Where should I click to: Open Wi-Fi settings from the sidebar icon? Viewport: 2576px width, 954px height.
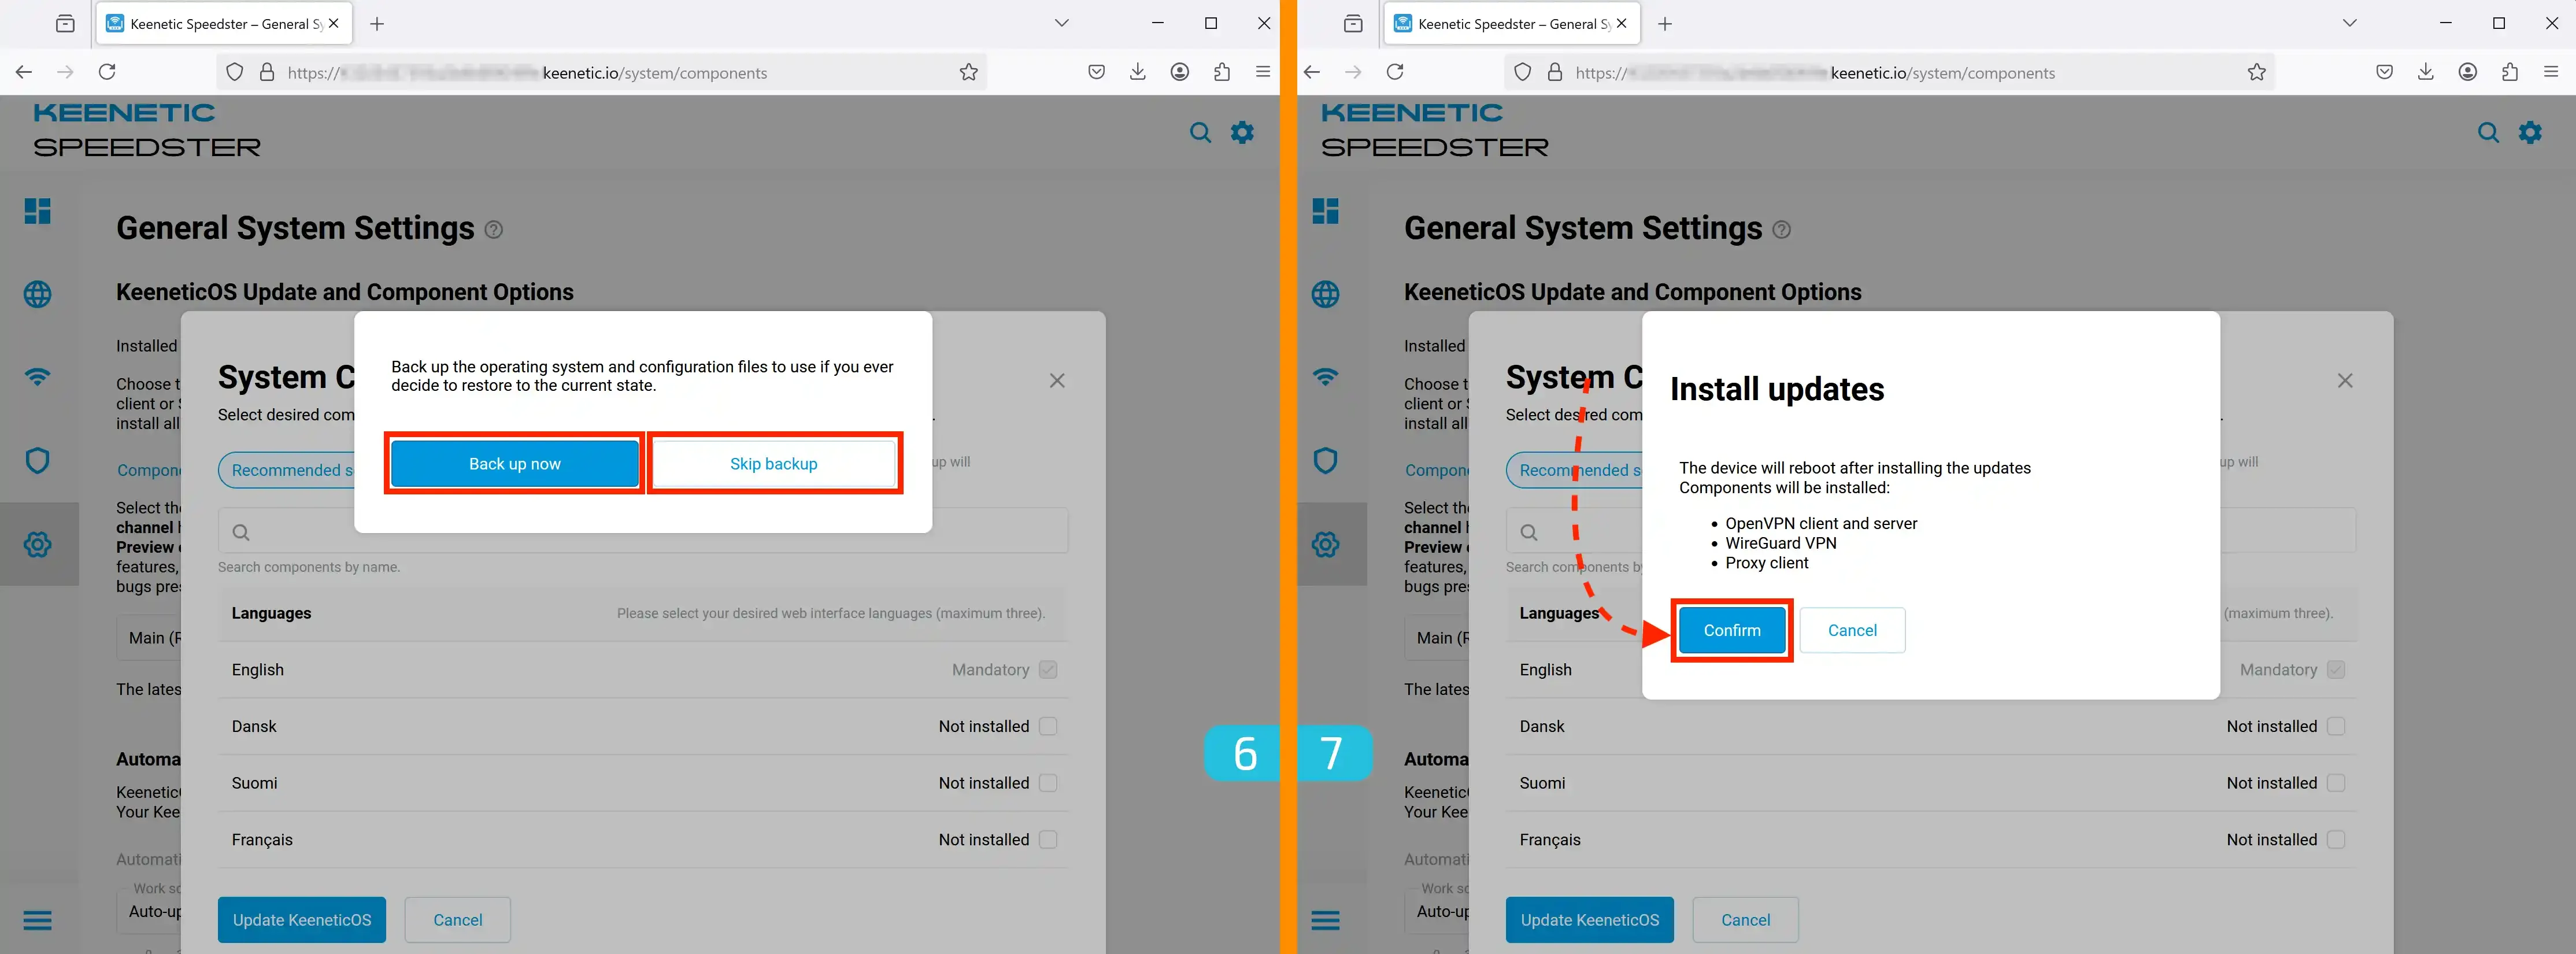38,377
